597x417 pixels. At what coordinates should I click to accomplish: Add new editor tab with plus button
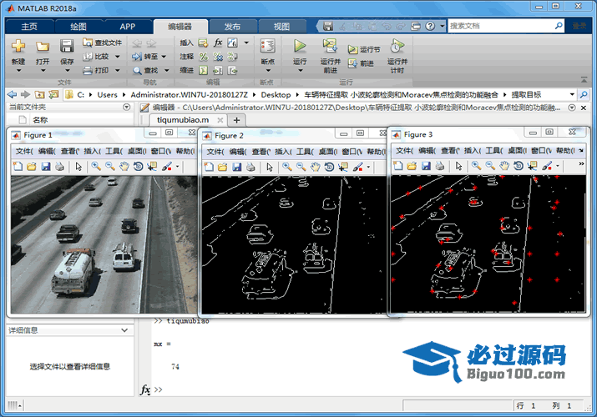click(x=236, y=120)
